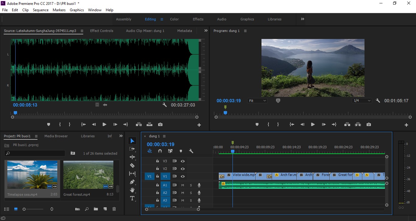Hide track V1 with eye icon
The width and height of the screenshot is (416, 221).
click(183, 176)
